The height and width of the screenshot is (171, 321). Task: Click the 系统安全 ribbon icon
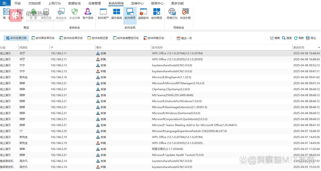(x=61, y=14)
